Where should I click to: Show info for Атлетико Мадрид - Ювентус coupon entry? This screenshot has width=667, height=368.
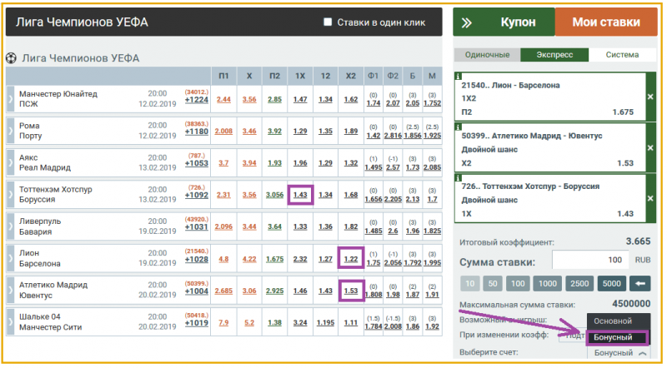[x=458, y=127]
